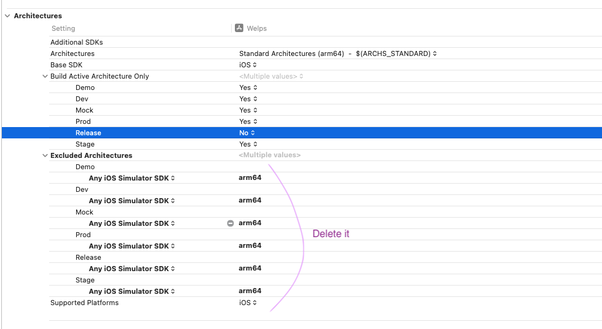
Task: Click the Setting column header
Action: pyautogui.click(x=63, y=29)
